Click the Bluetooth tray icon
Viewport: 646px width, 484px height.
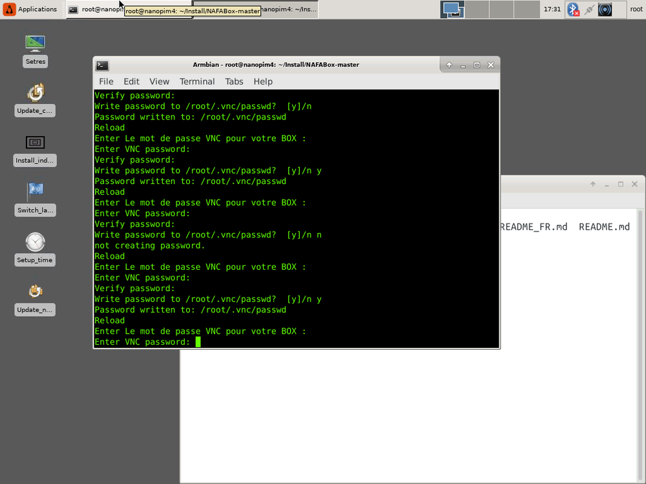(x=573, y=10)
